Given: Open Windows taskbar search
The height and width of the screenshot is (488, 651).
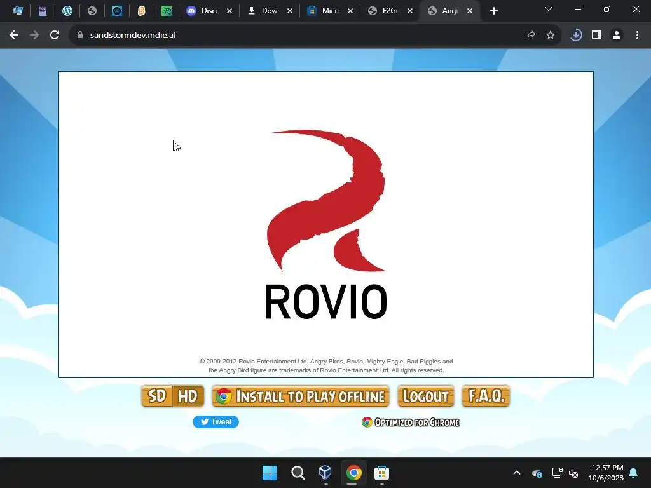Looking at the screenshot, I should 298,473.
